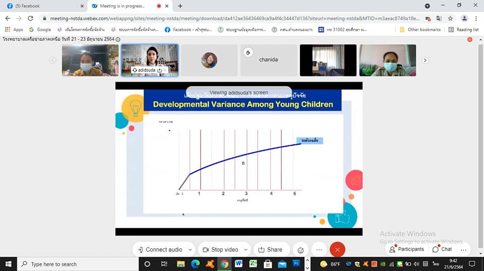Image resolution: width=484 pixels, height=271 pixels.
Task: Click the Share button
Action: tap(271, 250)
